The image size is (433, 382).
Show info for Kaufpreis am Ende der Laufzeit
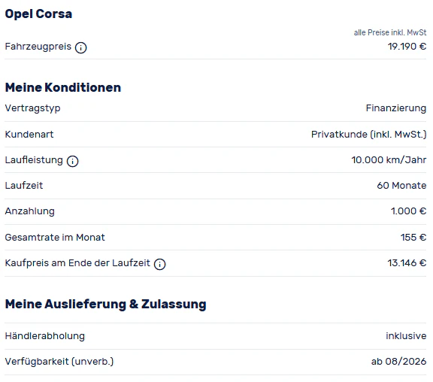tap(159, 264)
